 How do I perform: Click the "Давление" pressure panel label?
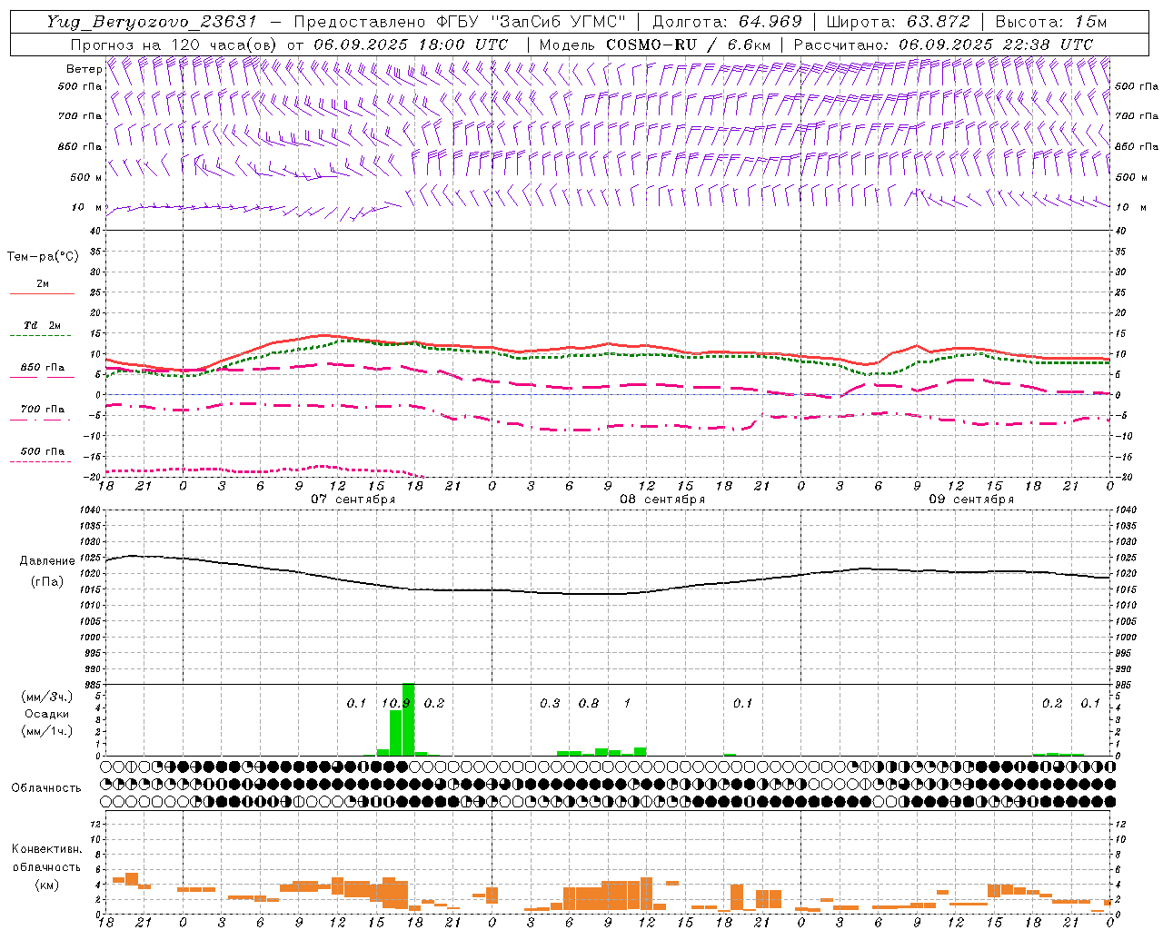click(46, 561)
